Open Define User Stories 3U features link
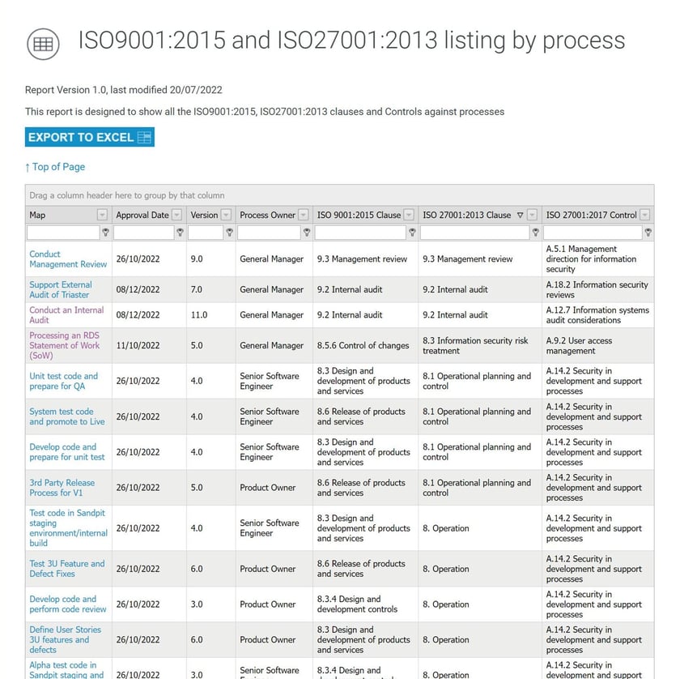Screen dimensions: 680x679 coord(65,639)
